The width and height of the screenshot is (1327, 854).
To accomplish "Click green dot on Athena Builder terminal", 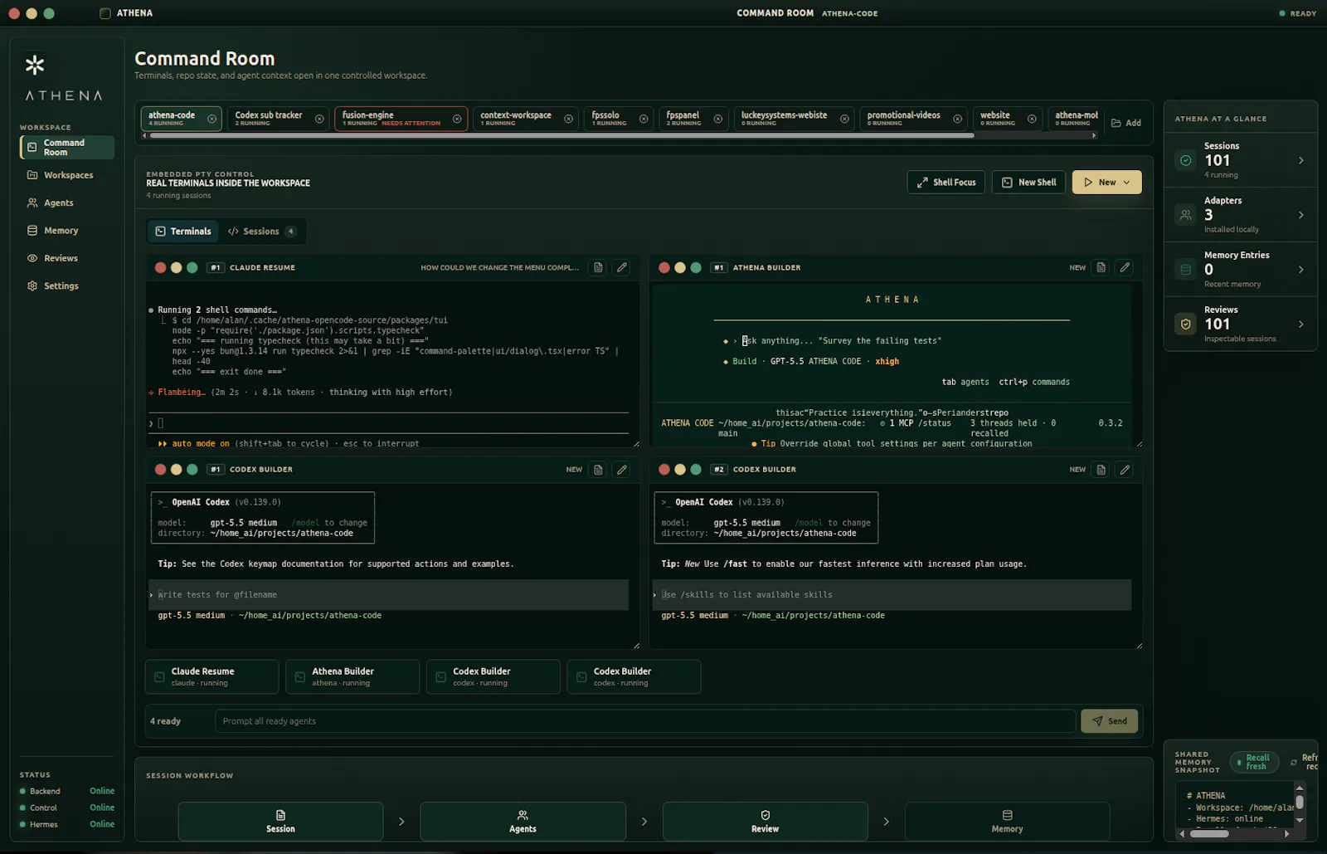I will coord(696,267).
